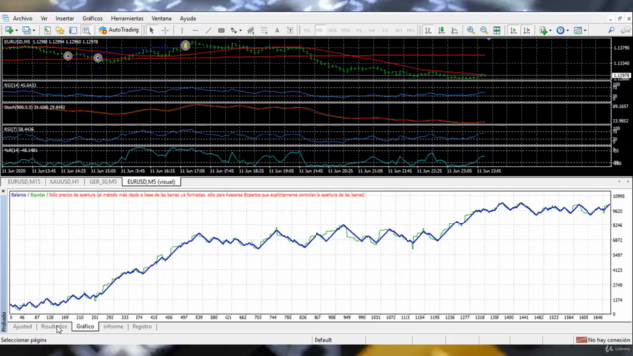Expand the periodicity dropdown arrow
This screenshot has width=633, height=356.
tap(567, 31)
